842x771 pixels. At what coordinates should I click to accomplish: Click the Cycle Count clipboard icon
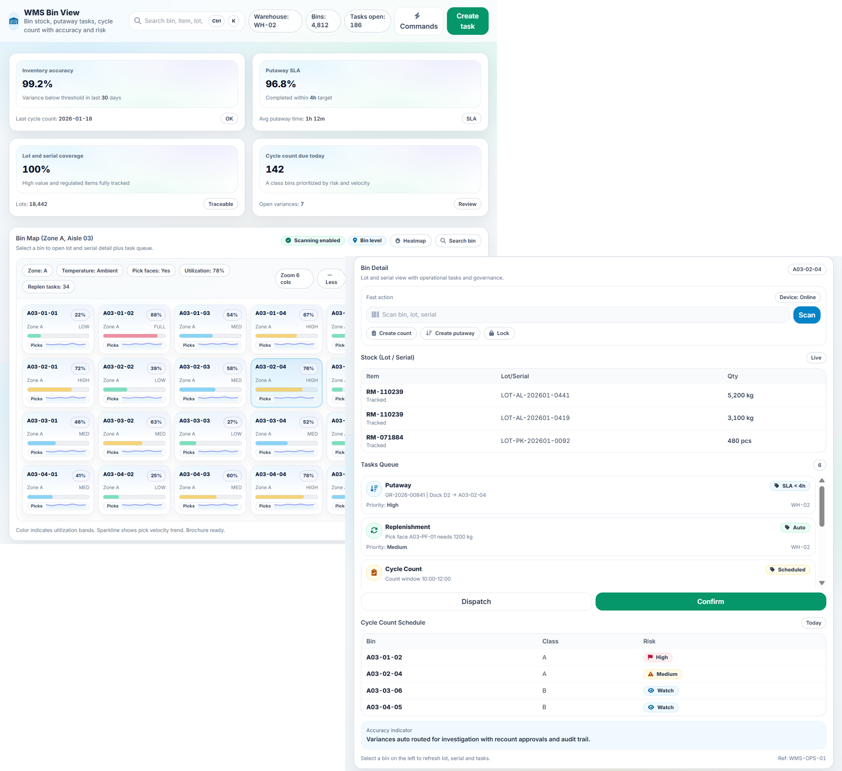(x=374, y=572)
